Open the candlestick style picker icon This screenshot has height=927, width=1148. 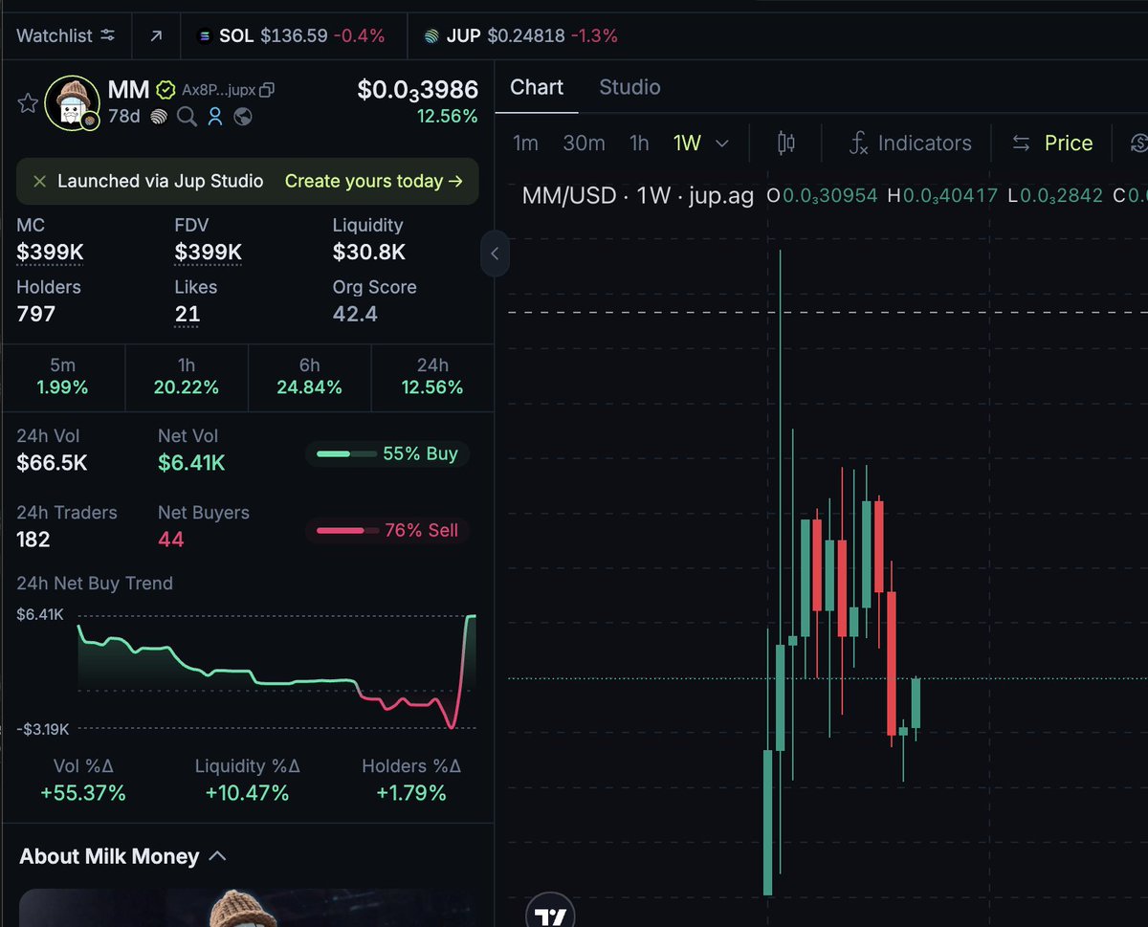pyautogui.click(x=786, y=143)
